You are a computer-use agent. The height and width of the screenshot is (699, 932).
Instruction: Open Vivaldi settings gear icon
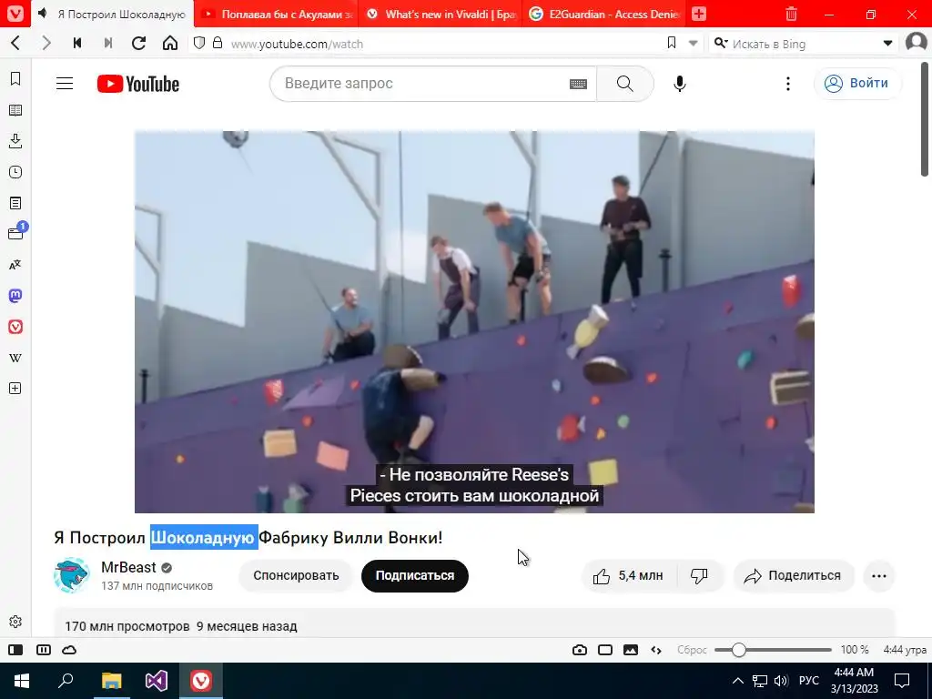click(x=16, y=622)
